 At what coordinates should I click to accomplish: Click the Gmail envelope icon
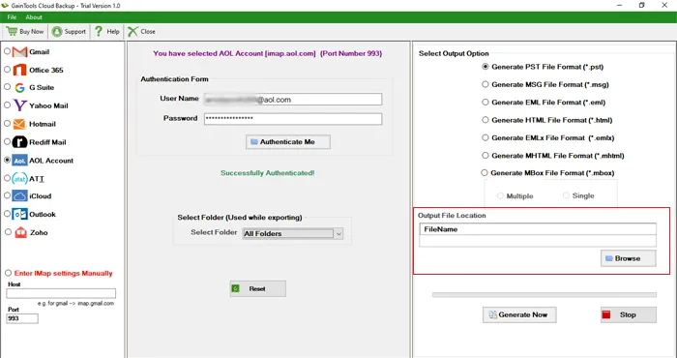coord(19,52)
